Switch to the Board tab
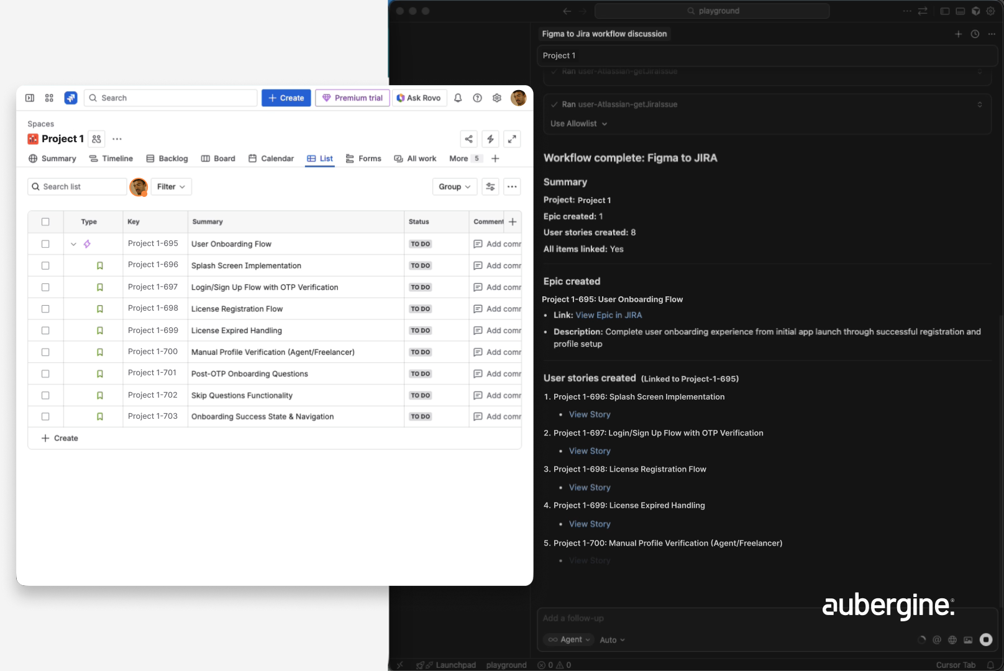Screen dimensions: 1004x671 pos(218,158)
